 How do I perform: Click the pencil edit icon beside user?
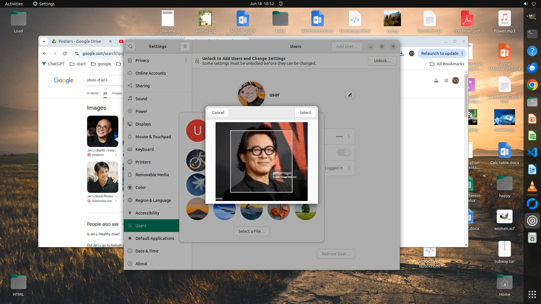[350, 95]
